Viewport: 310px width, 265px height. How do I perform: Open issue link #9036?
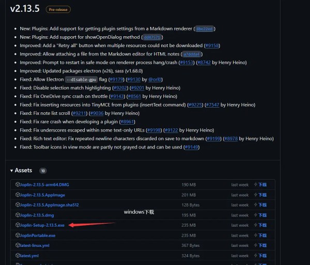point(97,113)
